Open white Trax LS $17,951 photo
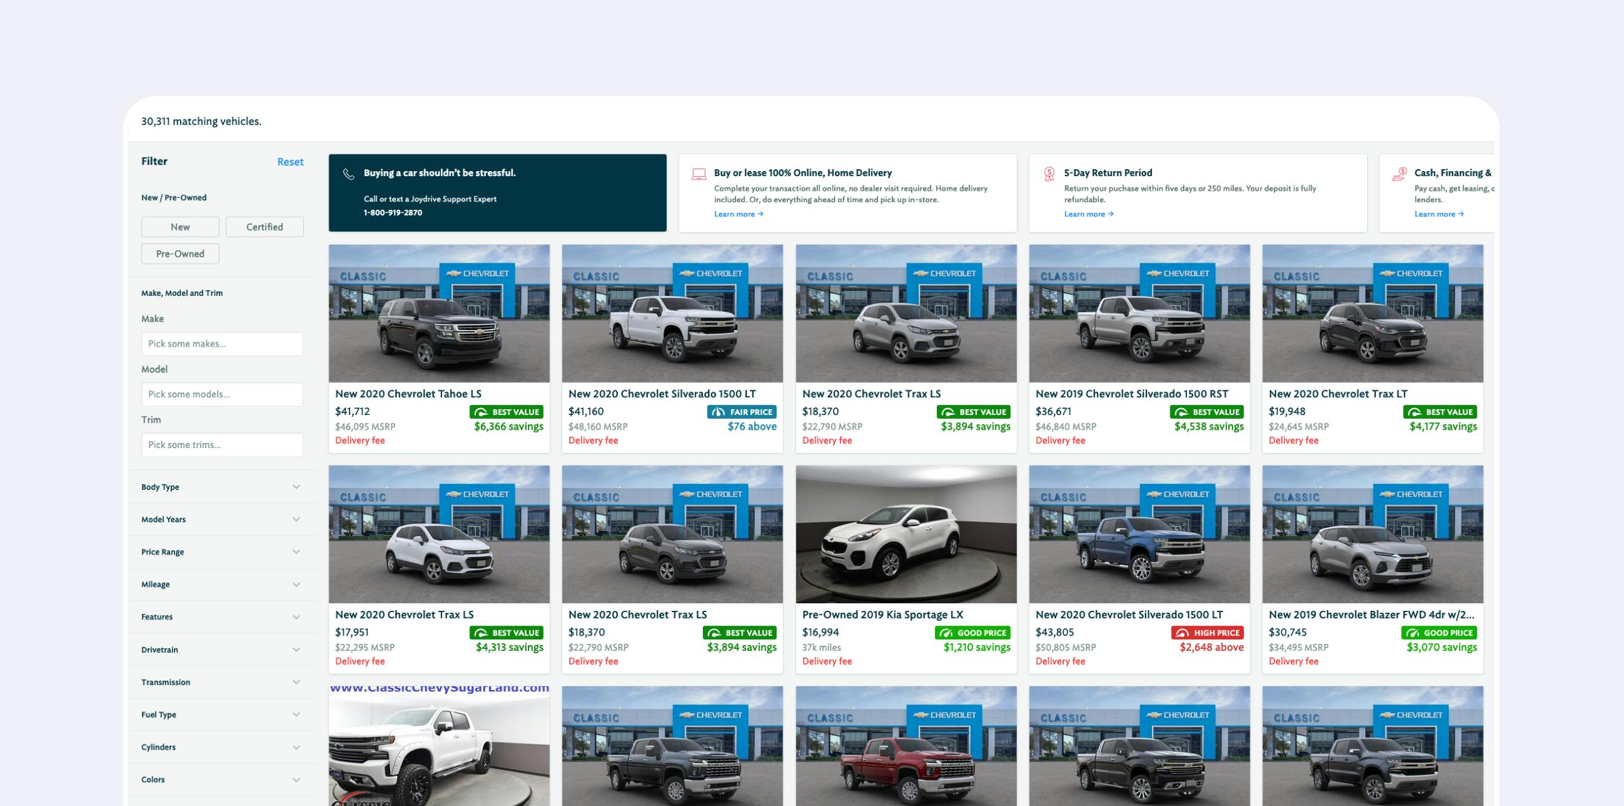Screen dimensions: 1624x806 click(439, 534)
